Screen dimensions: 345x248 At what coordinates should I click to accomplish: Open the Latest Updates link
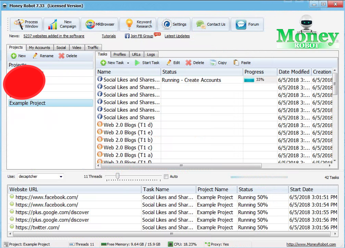point(177,36)
